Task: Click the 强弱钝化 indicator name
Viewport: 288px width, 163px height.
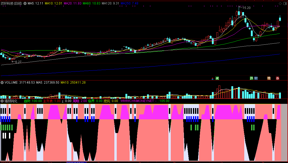Action: point(11,101)
